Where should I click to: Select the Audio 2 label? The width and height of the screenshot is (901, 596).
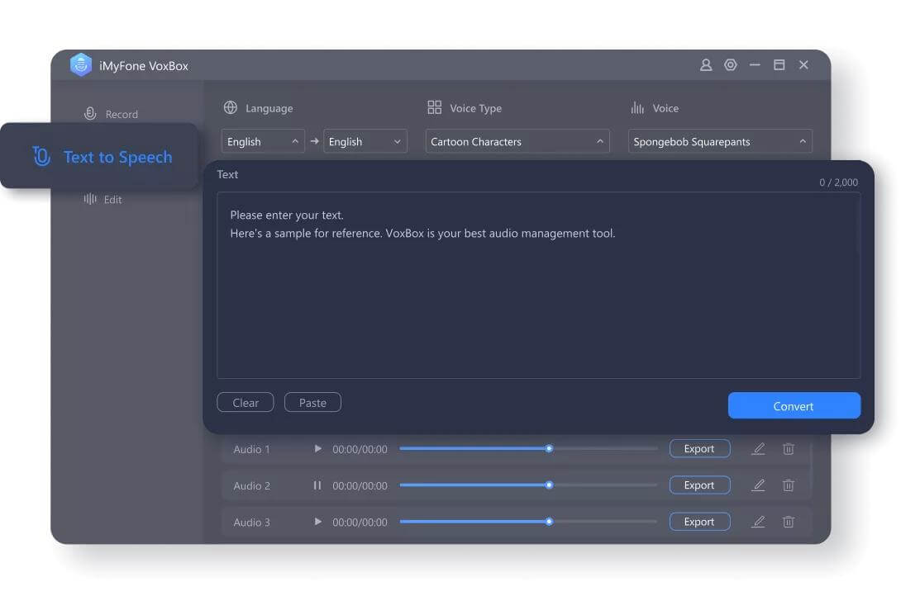click(x=251, y=486)
